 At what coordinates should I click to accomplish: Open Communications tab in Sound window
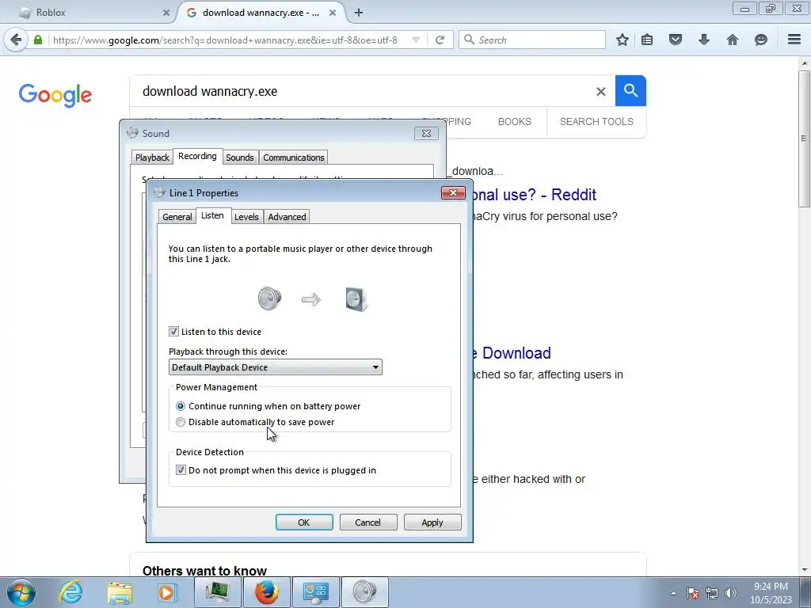point(294,158)
